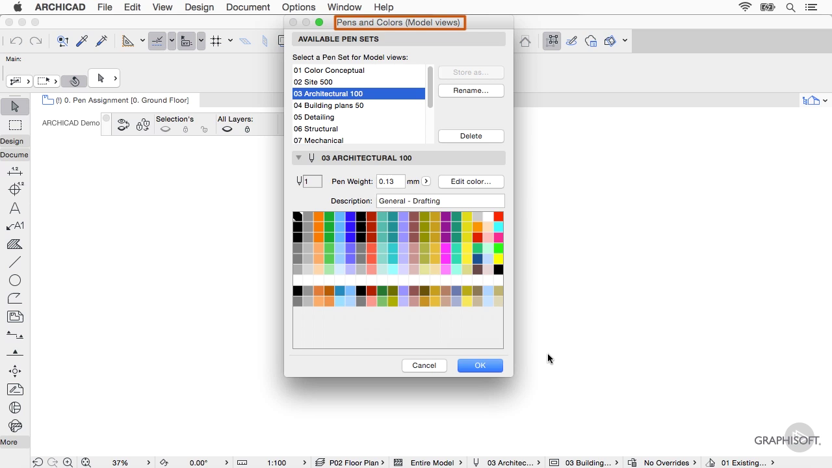Pick the cyan swatch in the last column
The height and width of the screenshot is (468, 832).
tap(498, 227)
